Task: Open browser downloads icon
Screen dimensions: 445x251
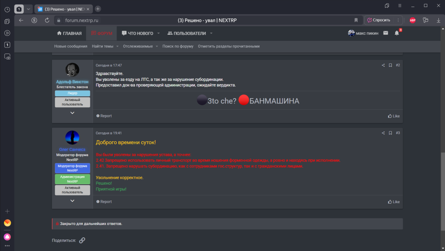Action: coord(438,20)
